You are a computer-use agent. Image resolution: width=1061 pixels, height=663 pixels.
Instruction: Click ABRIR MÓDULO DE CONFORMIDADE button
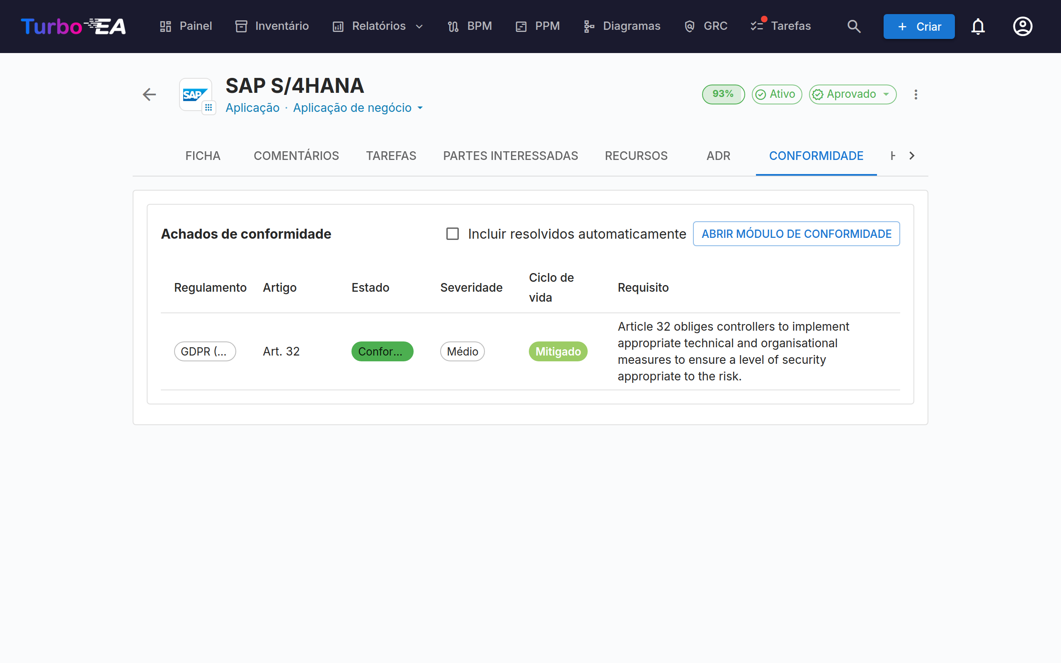796,234
